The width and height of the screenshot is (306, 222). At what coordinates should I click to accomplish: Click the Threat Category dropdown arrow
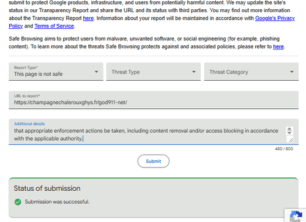(292, 72)
